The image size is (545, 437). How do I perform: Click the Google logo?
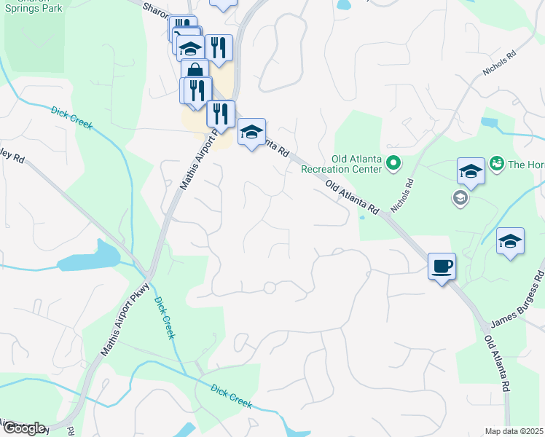pos(24,429)
